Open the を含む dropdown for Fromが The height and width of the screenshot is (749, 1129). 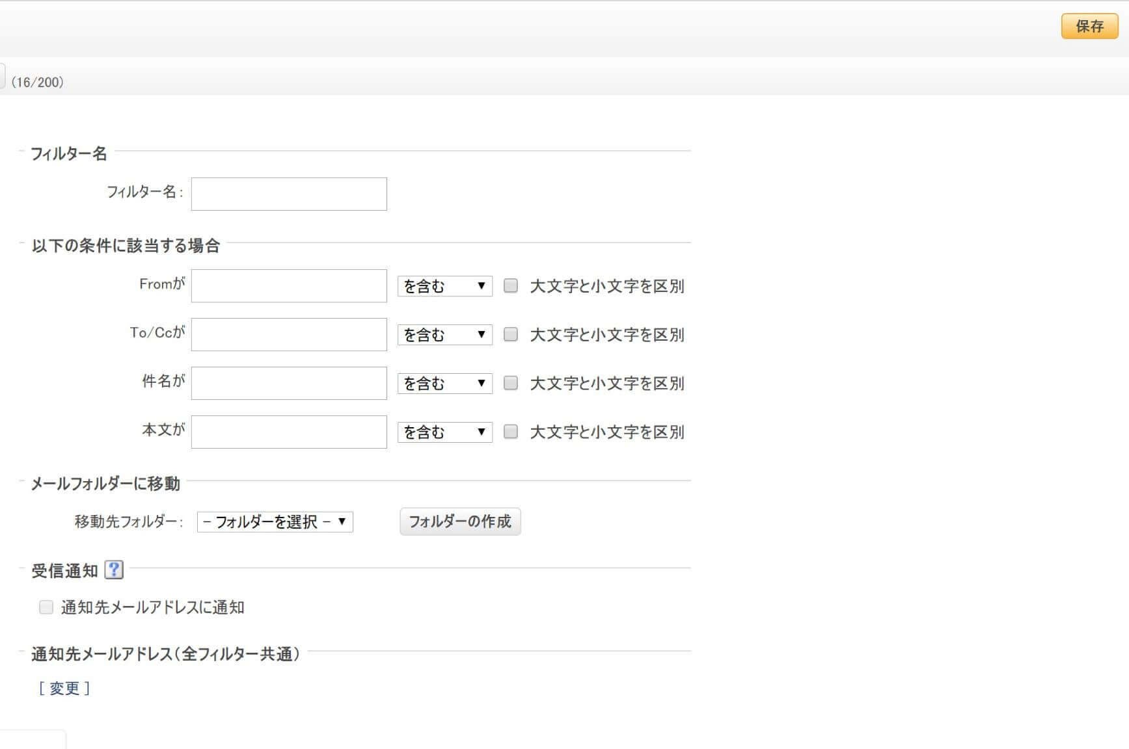click(444, 286)
